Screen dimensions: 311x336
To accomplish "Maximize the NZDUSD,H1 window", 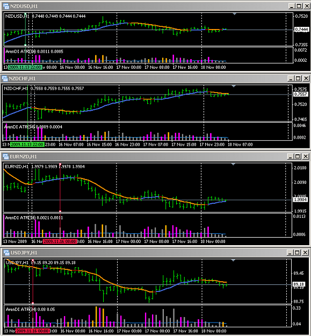I will point(299,6).
